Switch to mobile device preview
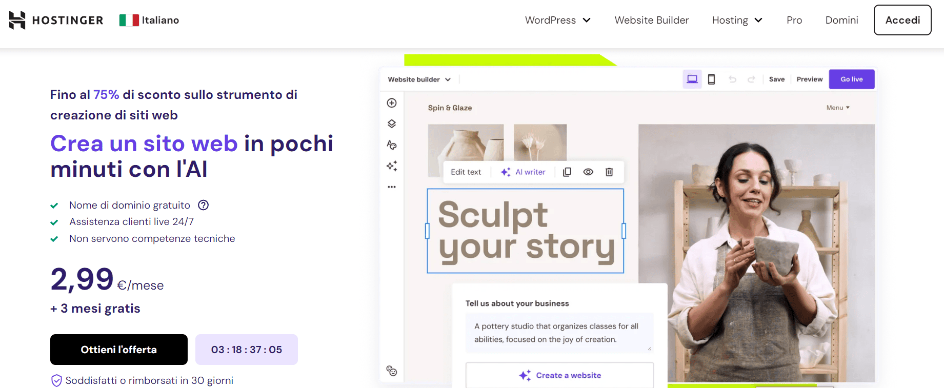The image size is (944, 388). tap(712, 79)
